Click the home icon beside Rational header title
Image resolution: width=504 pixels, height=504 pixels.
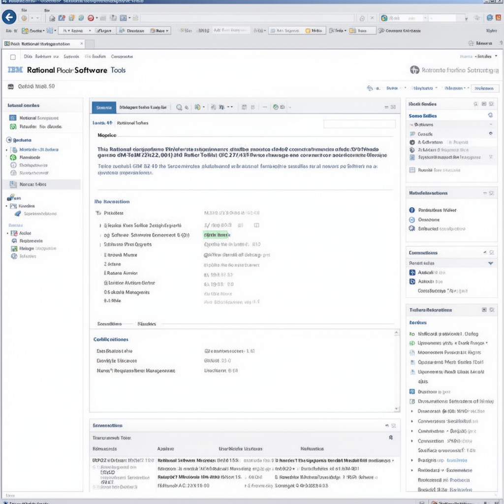(414, 70)
